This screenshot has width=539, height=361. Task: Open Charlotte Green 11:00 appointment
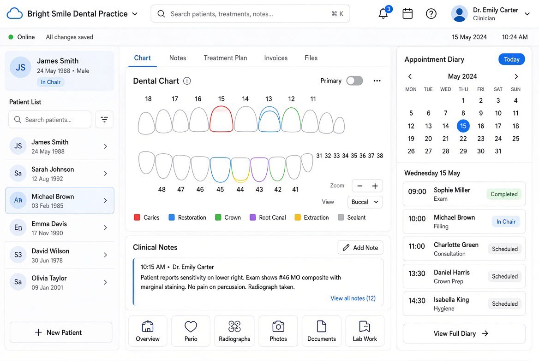click(464, 249)
